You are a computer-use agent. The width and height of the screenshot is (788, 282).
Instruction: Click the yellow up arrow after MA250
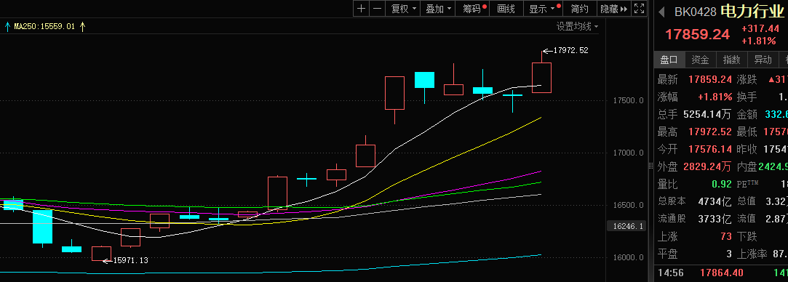pyautogui.click(x=83, y=26)
